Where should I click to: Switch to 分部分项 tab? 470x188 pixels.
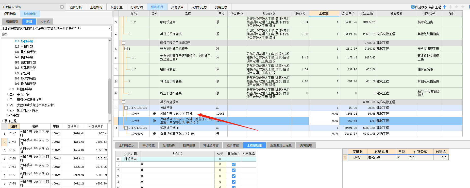[x=137, y=7]
